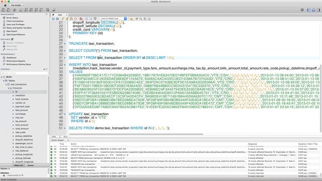Select the rate_code column
322x181 pixels.
click(20, 132)
